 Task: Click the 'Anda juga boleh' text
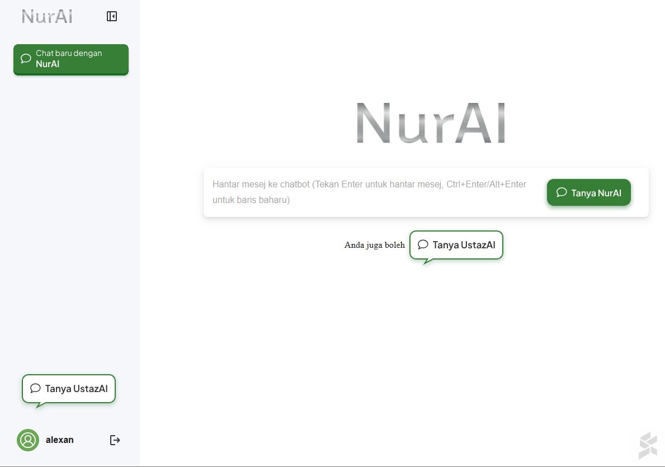pyautogui.click(x=374, y=245)
